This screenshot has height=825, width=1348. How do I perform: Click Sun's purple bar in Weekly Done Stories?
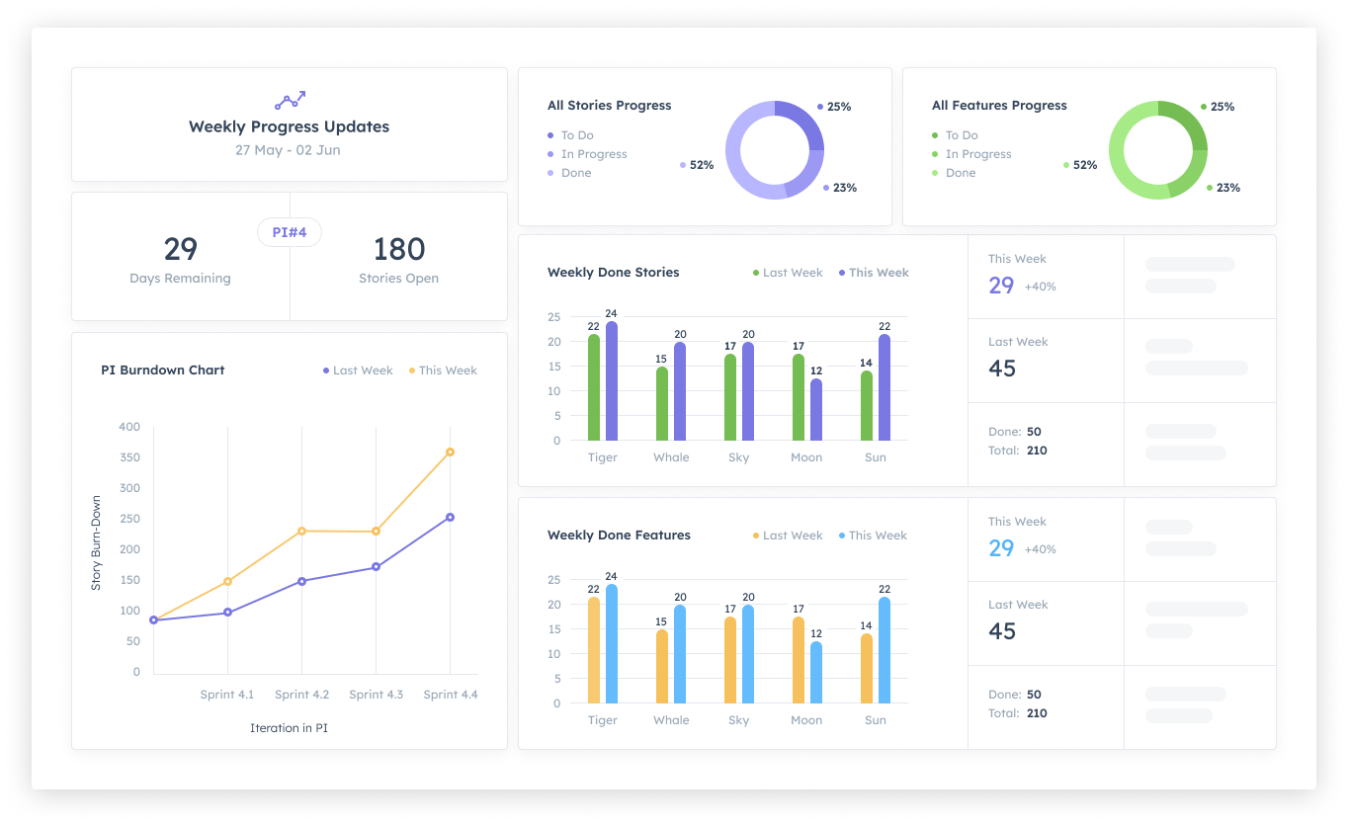click(x=885, y=387)
